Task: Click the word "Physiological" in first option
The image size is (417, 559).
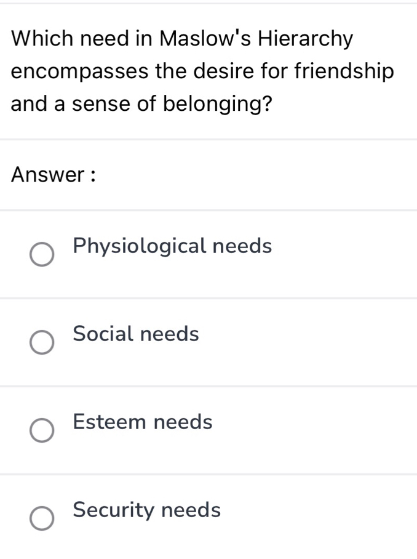Action: click(x=138, y=246)
